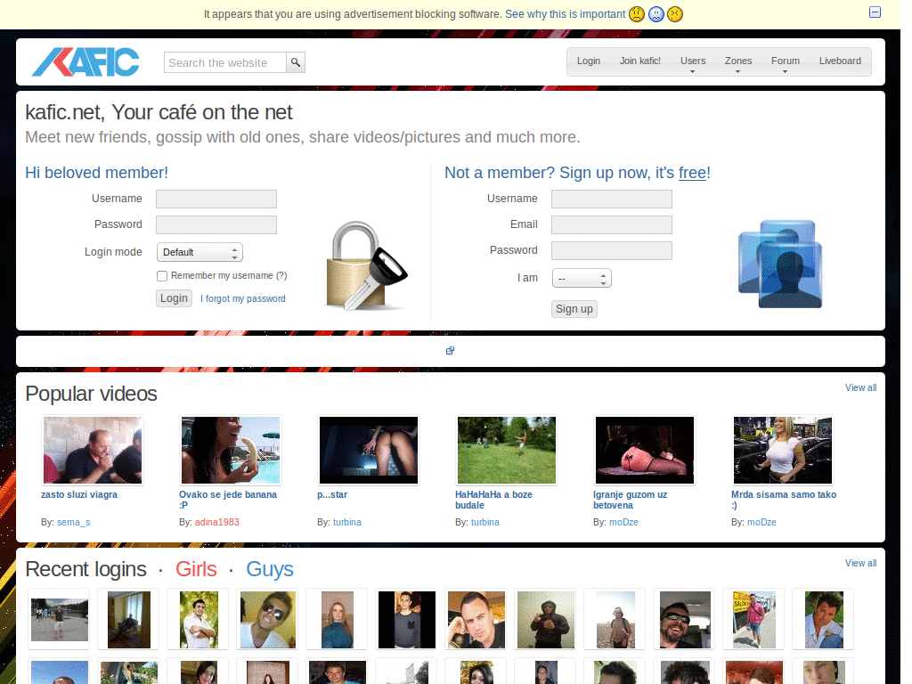Open the Liveboard page
Screen dimensions: 912x684
click(x=840, y=61)
